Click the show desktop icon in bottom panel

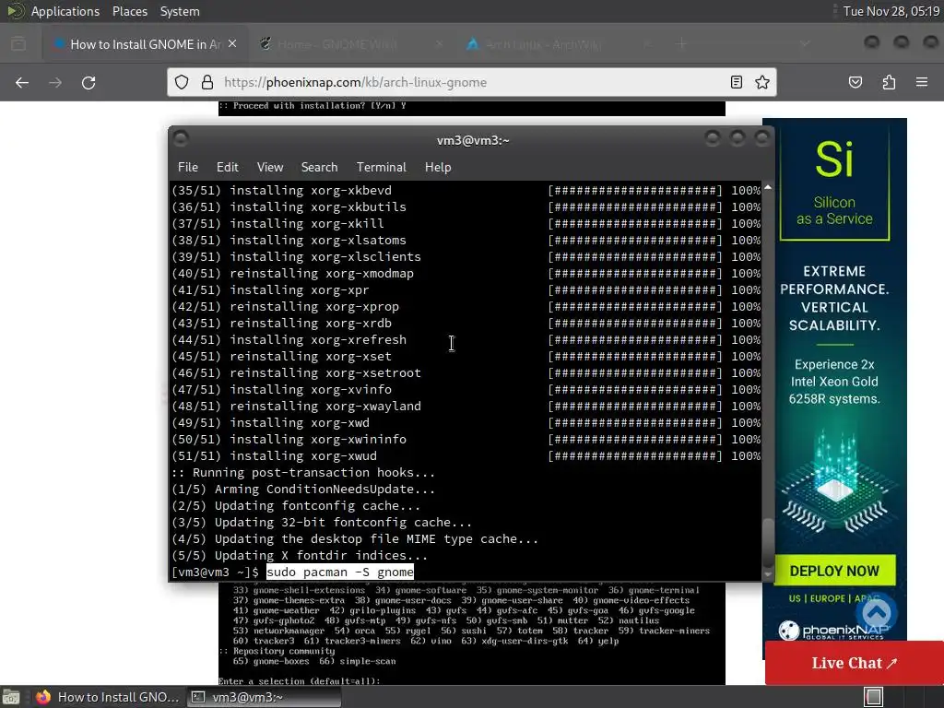pos(11,697)
